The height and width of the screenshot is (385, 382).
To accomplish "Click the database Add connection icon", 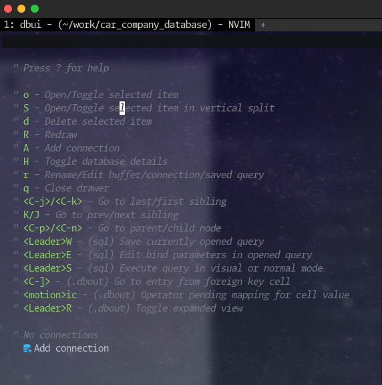I will pyautogui.click(x=27, y=348).
